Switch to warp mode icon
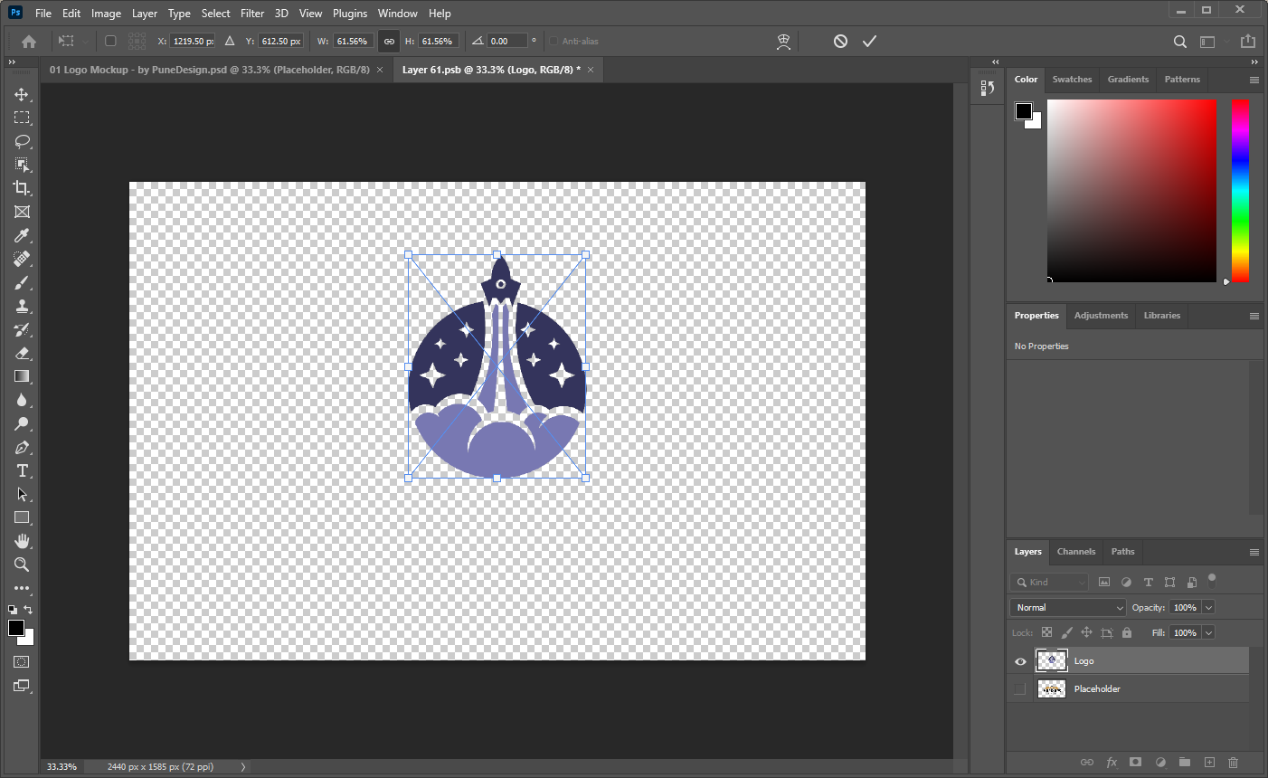 [784, 41]
